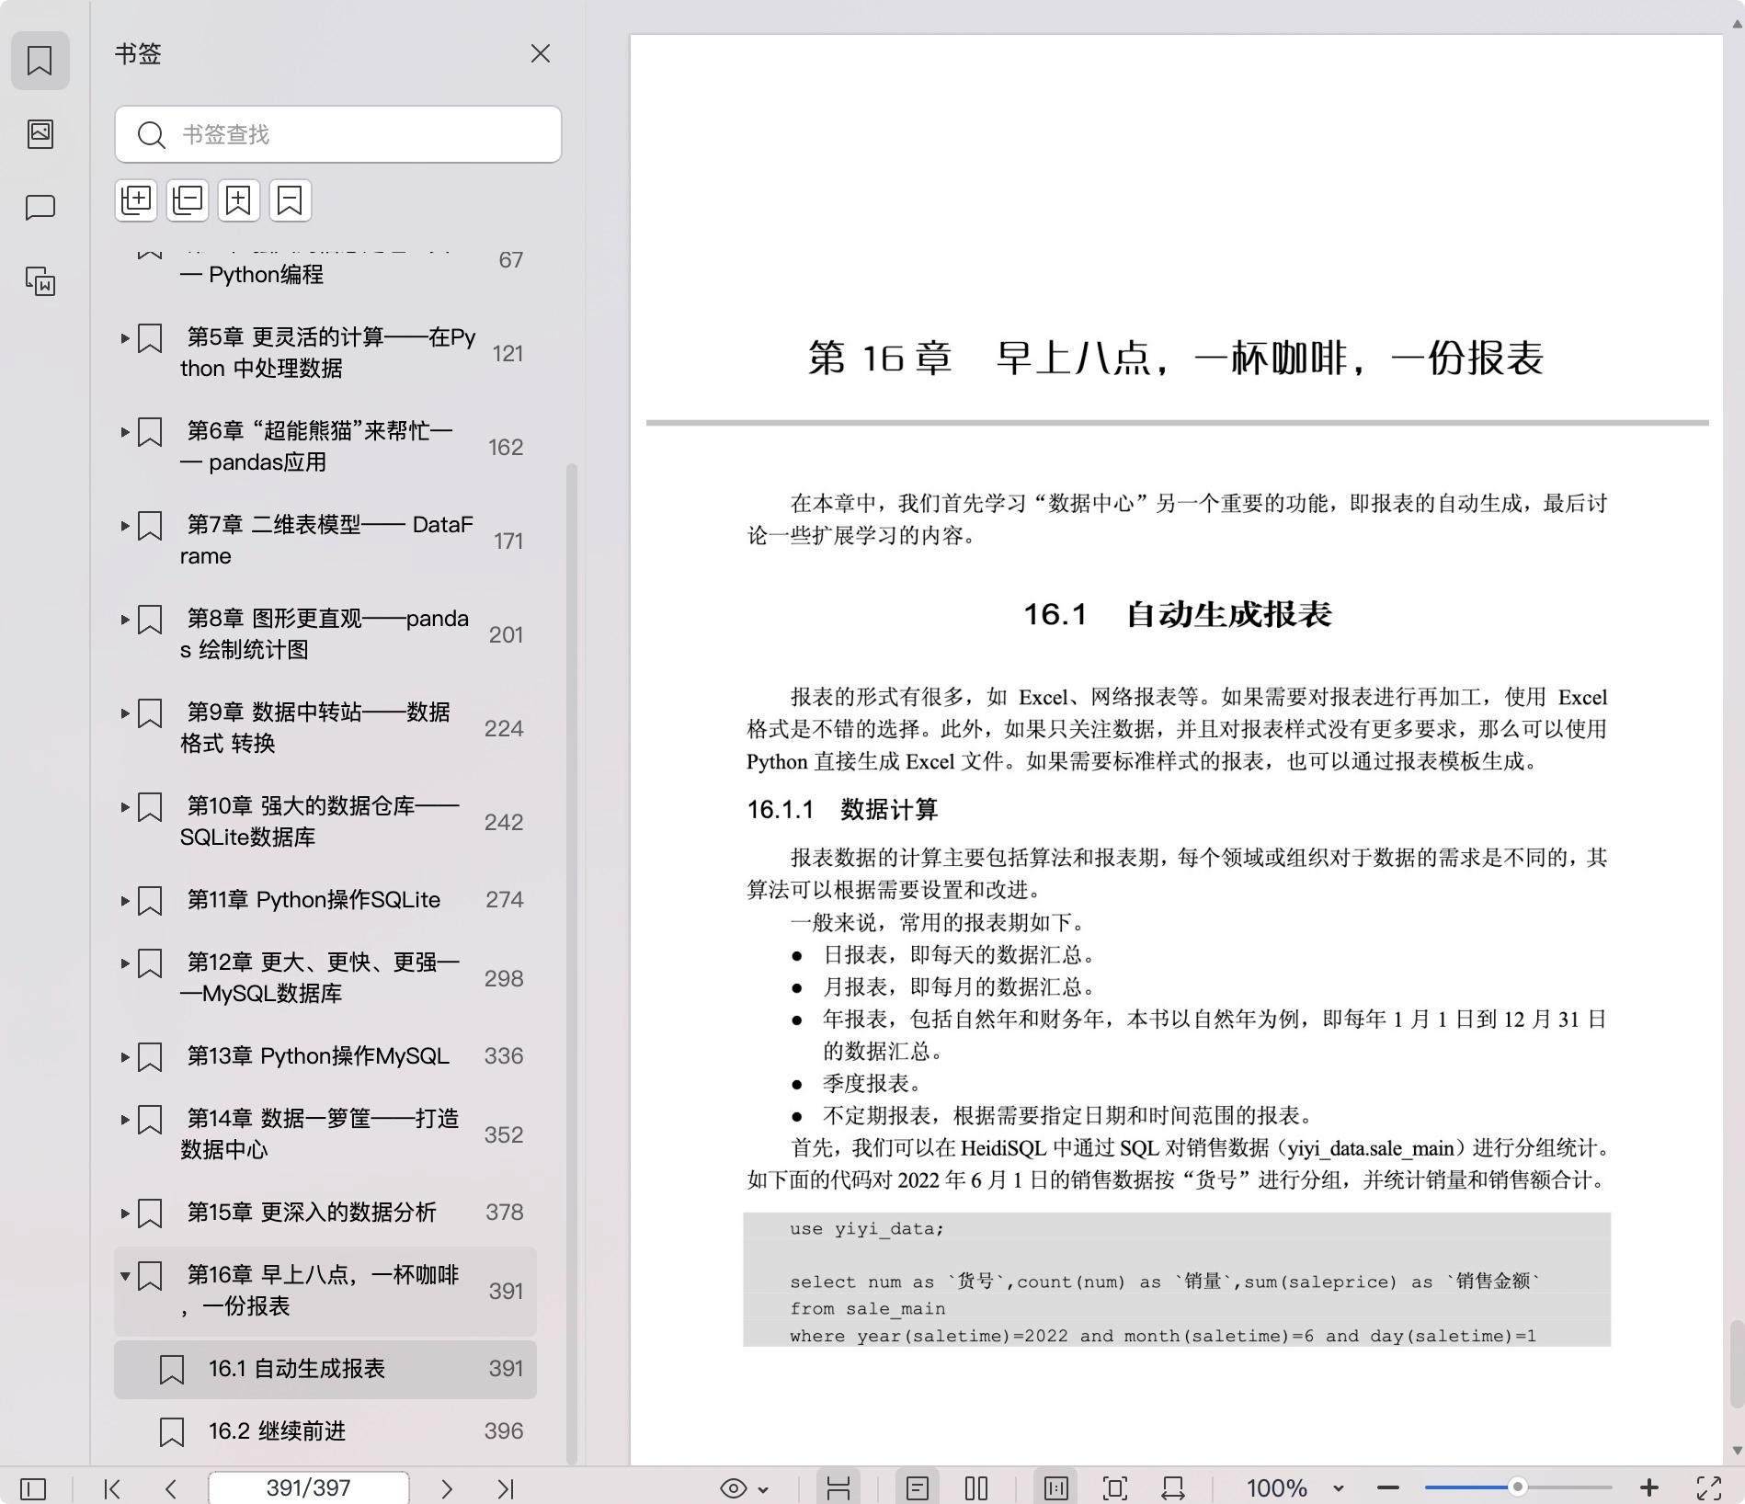Screen dimensions: 1745x1504
Task: Expand the 第8章 bookmark
Action: point(125,620)
